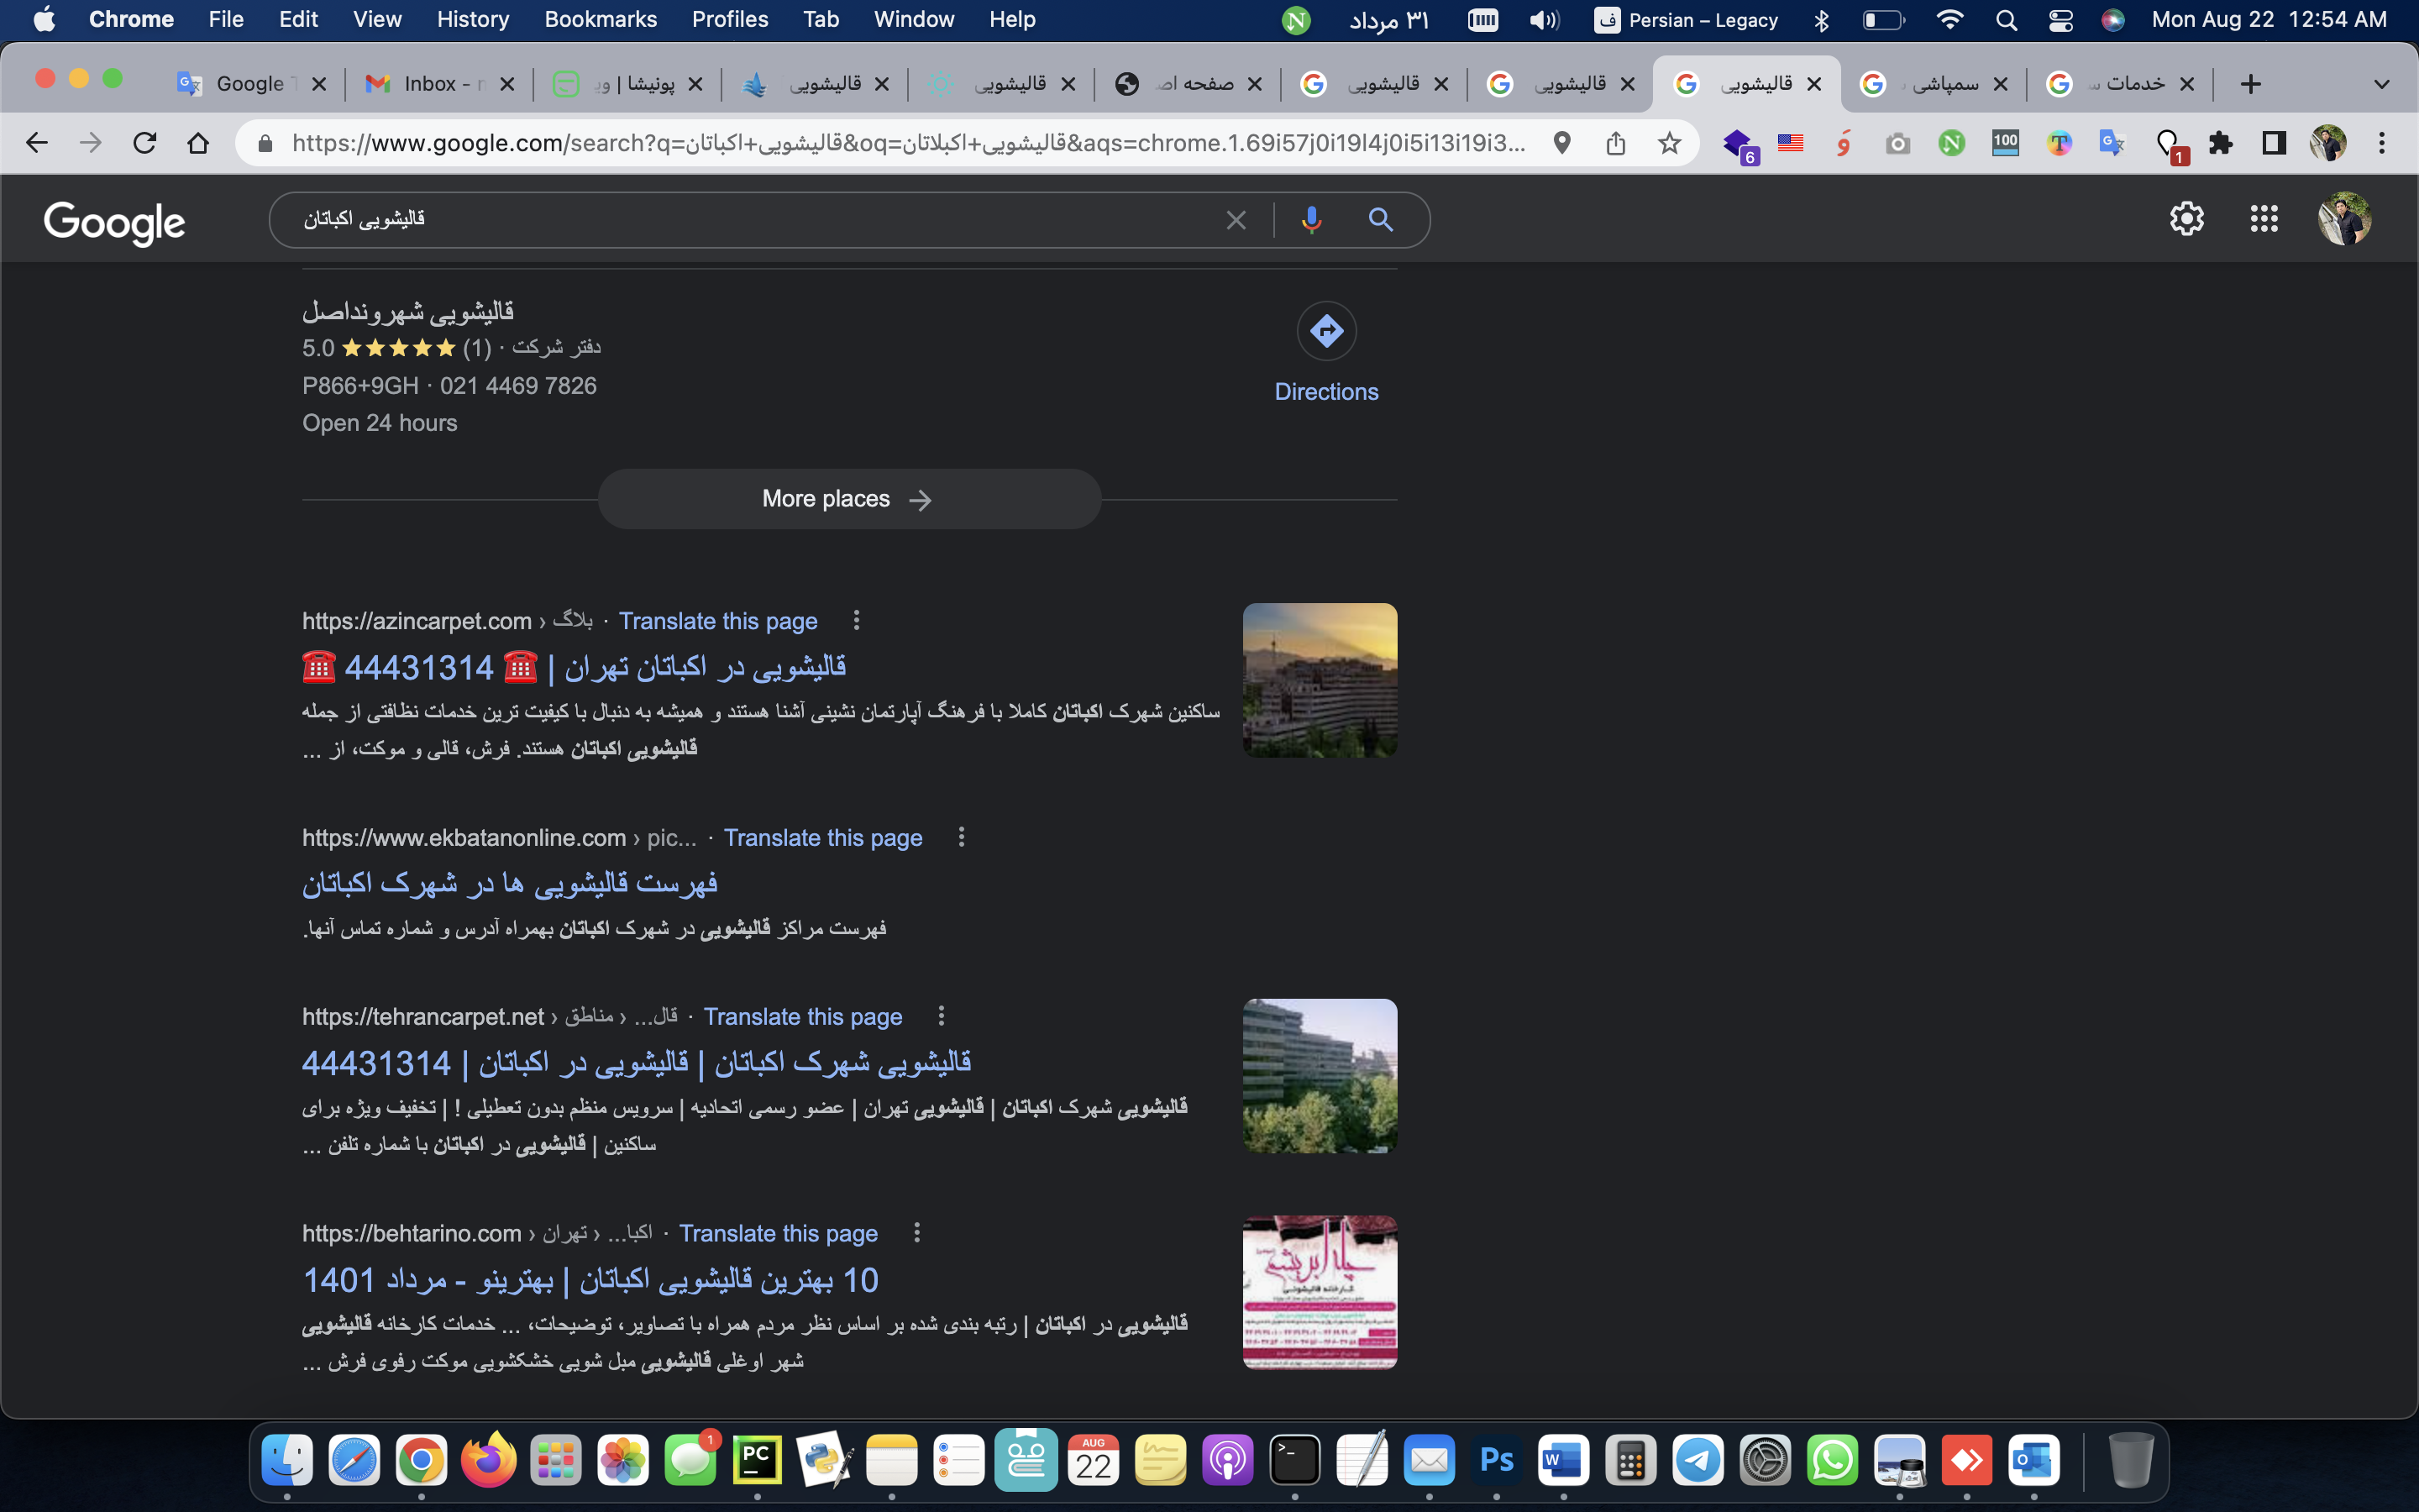Open options dots for ekbatanonline.com result
Image resolution: width=2419 pixels, height=1512 pixels.
point(962,837)
